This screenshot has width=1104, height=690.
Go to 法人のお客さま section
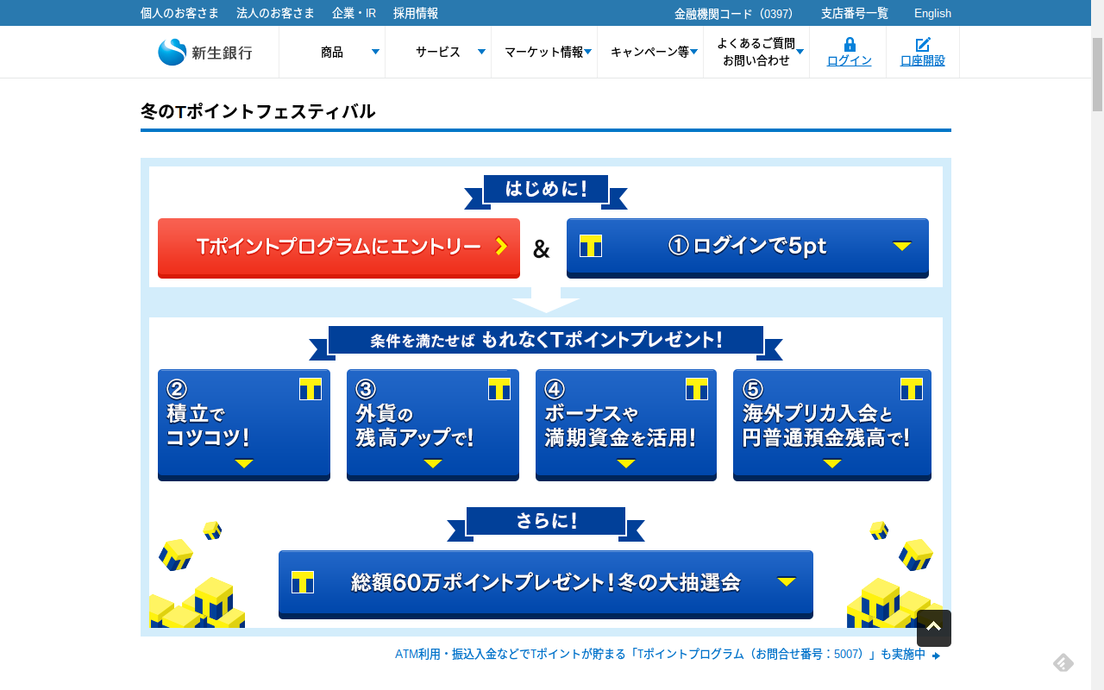click(275, 13)
